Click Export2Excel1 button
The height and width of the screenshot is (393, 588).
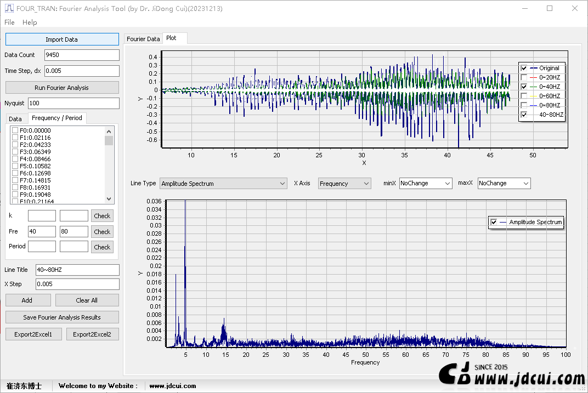[33, 334]
